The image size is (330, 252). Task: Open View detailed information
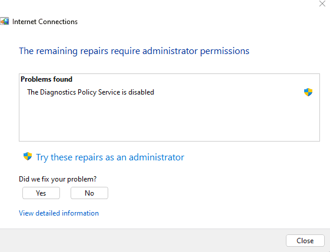(x=59, y=213)
